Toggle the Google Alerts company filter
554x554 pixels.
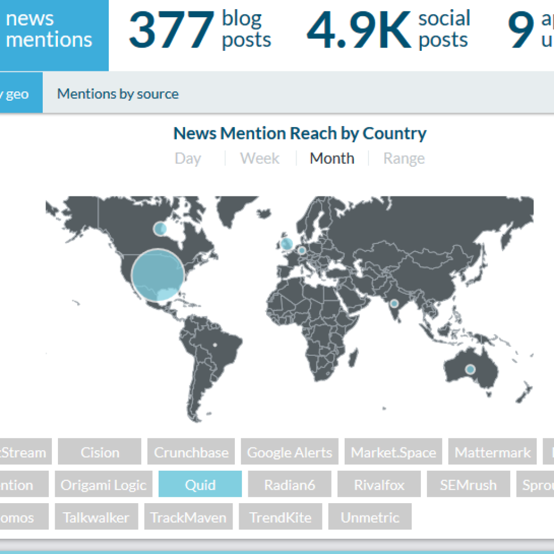(290, 452)
